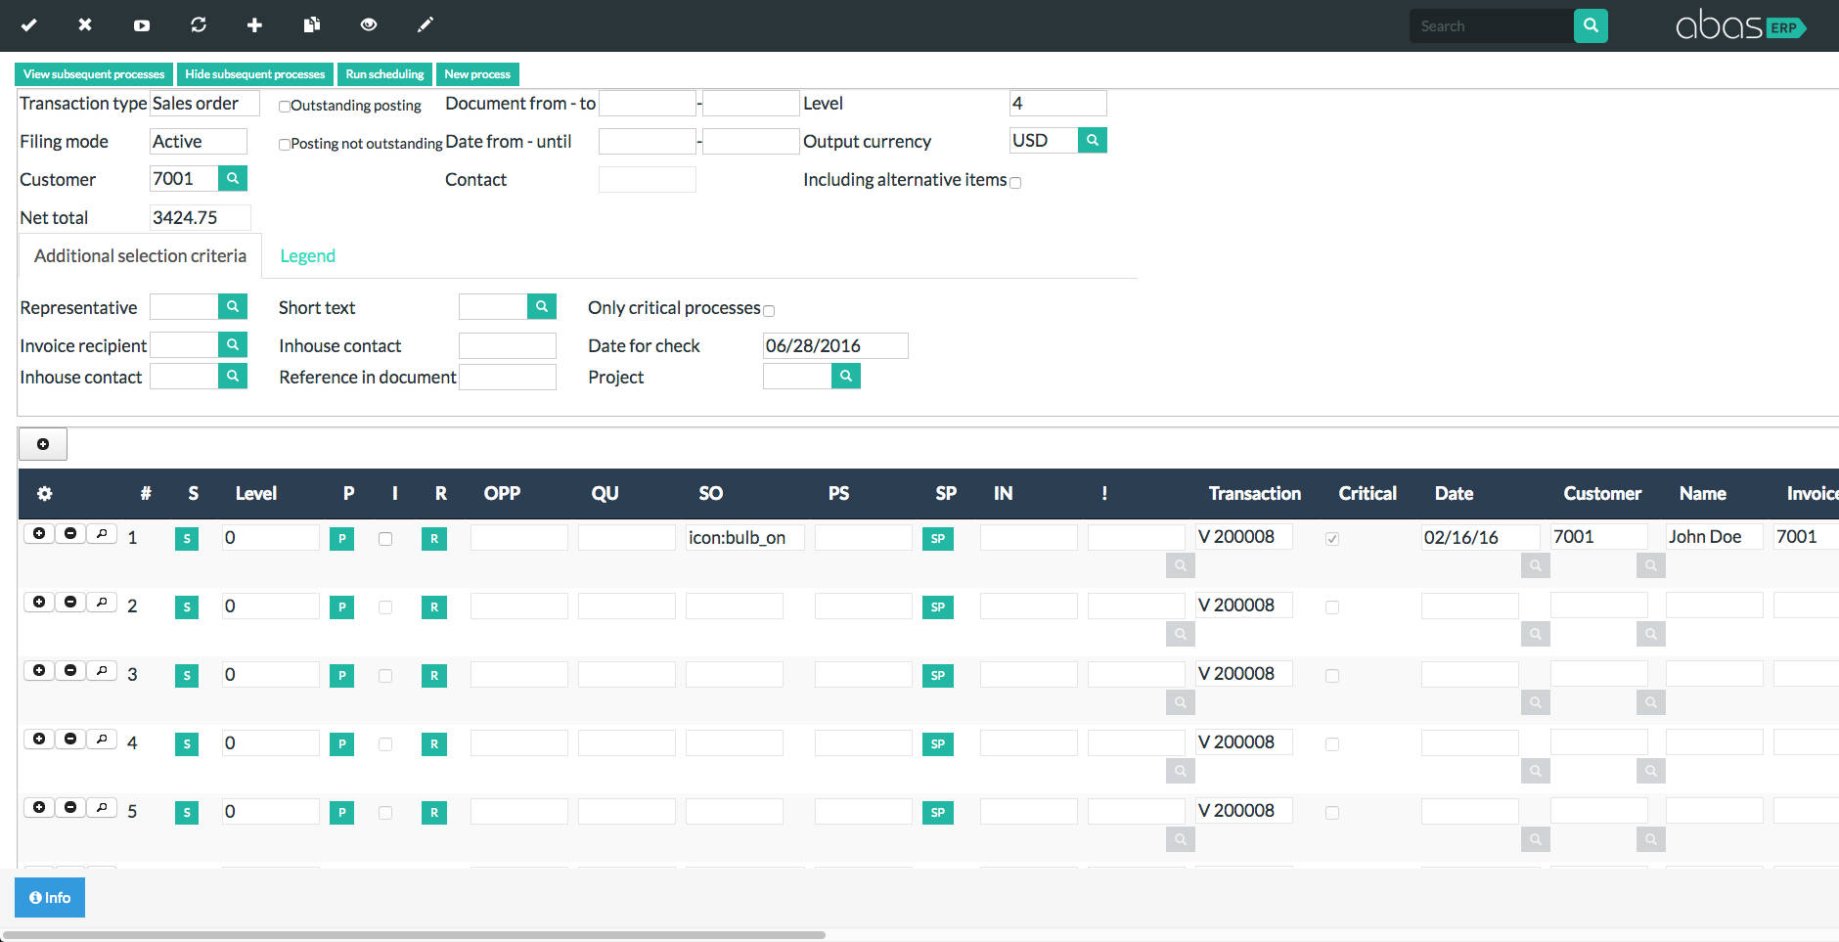
Task: Click the copy document icon in toolbar
Action: (311, 25)
